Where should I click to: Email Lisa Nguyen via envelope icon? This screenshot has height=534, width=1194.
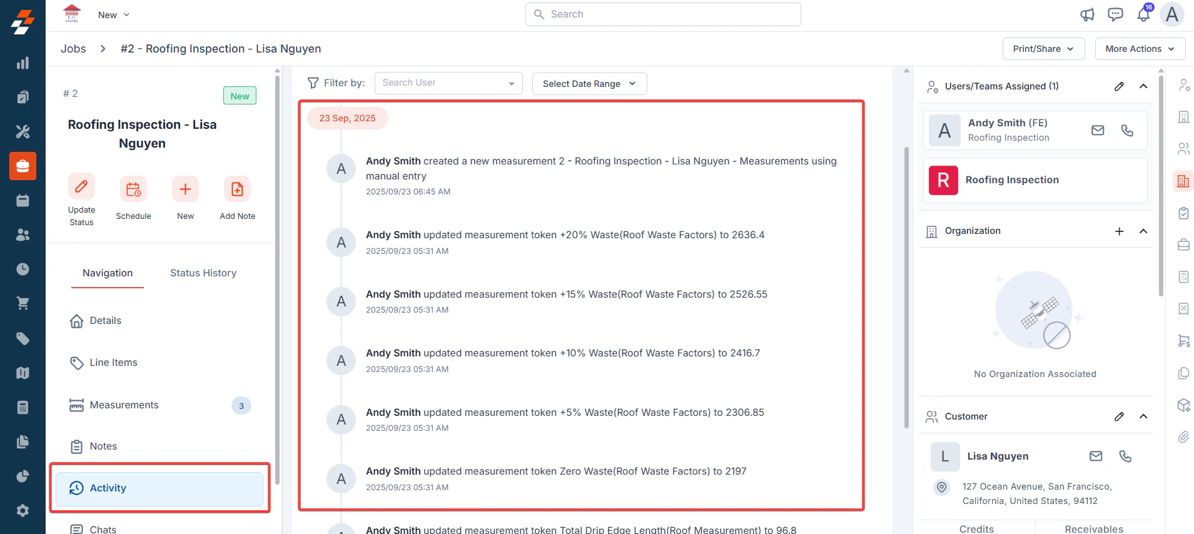1096,456
